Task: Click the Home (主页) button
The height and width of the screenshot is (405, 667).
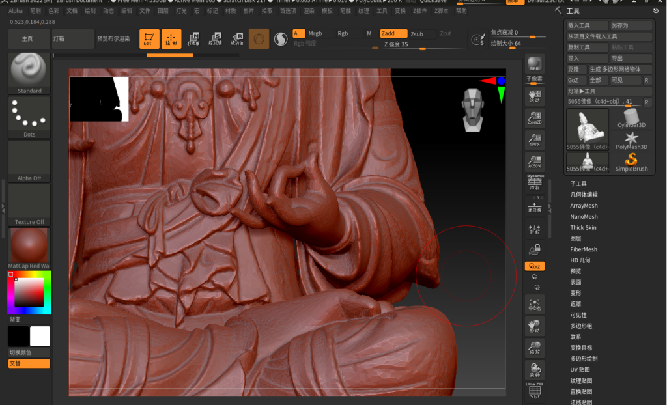Action: [29, 38]
